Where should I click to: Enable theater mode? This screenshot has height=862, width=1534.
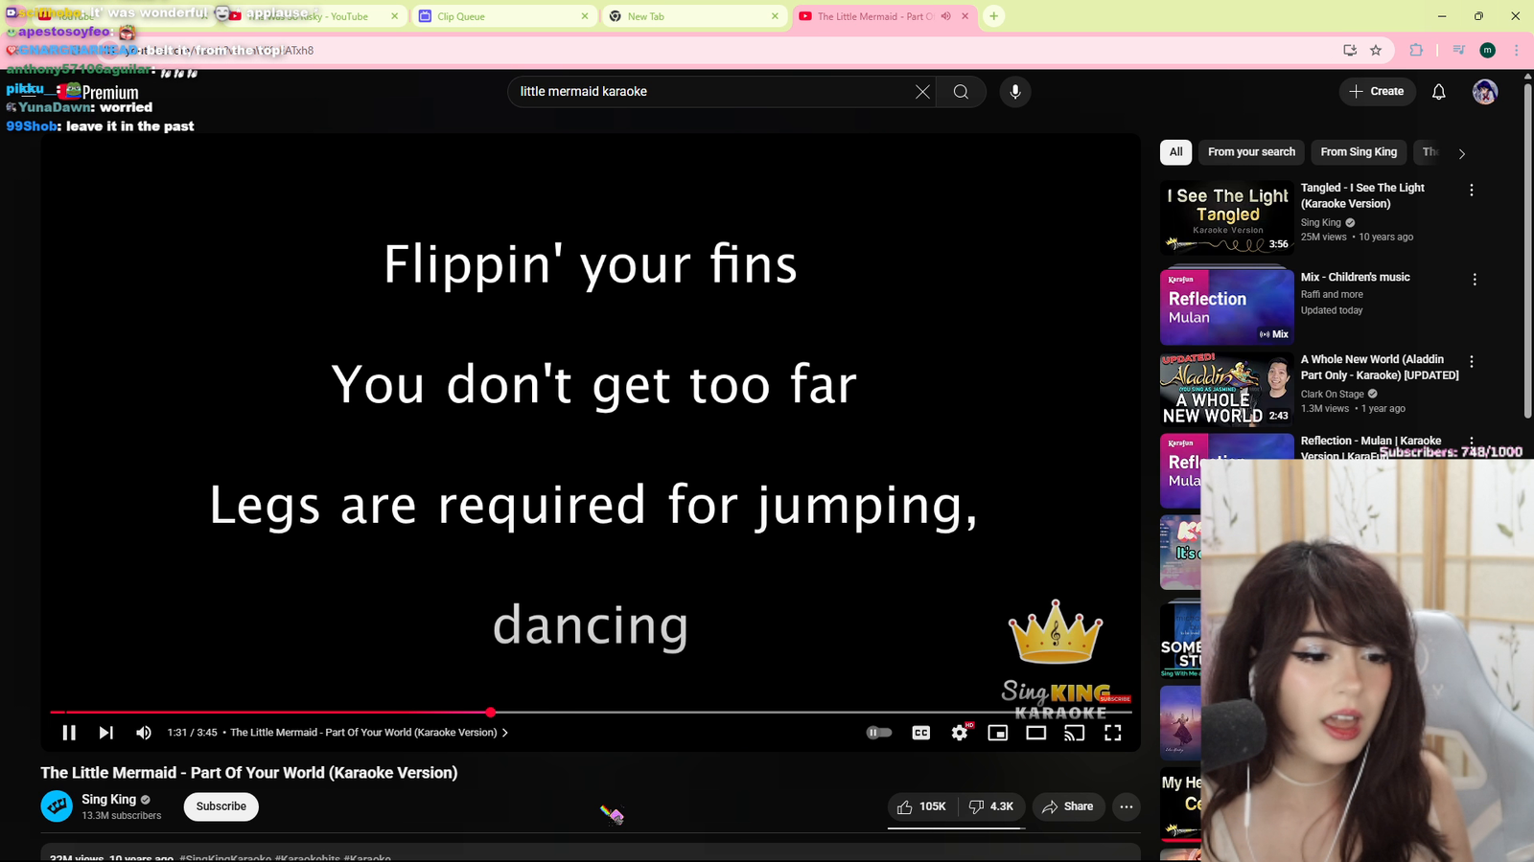(x=1036, y=733)
